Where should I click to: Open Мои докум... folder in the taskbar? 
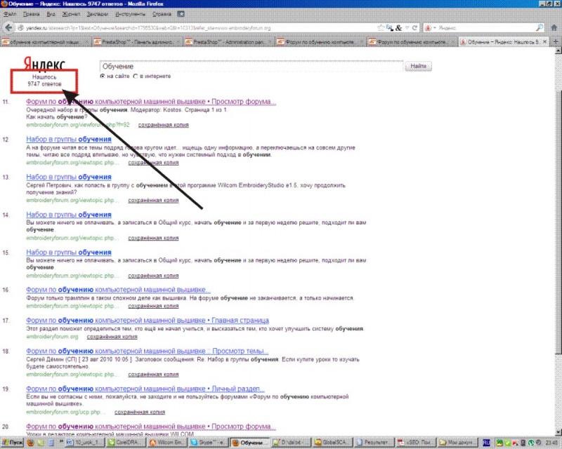(457, 443)
